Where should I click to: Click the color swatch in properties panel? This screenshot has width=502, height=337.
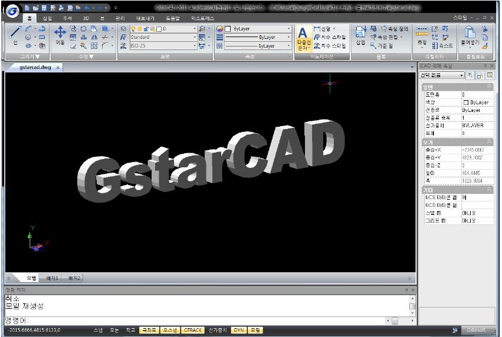(x=466, y=103)
